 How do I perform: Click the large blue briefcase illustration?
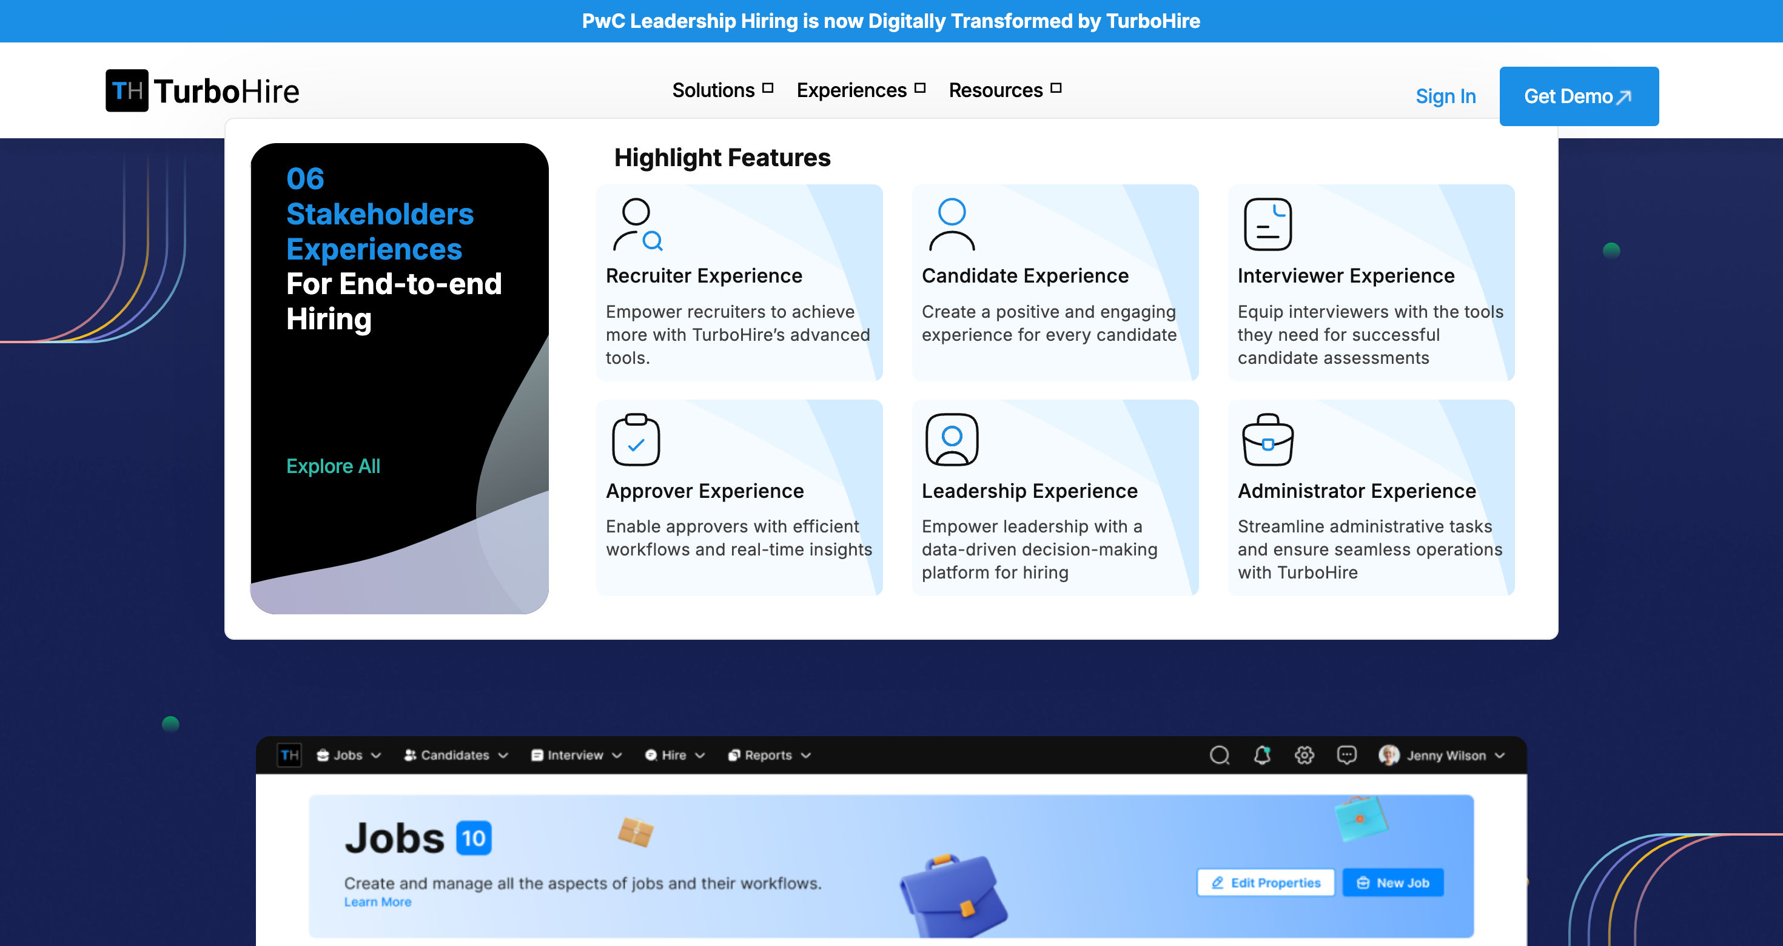click(x=953, y=896)
